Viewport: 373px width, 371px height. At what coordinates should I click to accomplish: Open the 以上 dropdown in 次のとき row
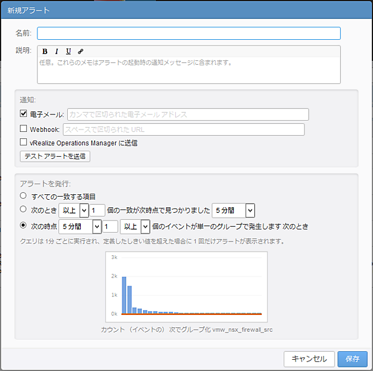tap(73, 210)
